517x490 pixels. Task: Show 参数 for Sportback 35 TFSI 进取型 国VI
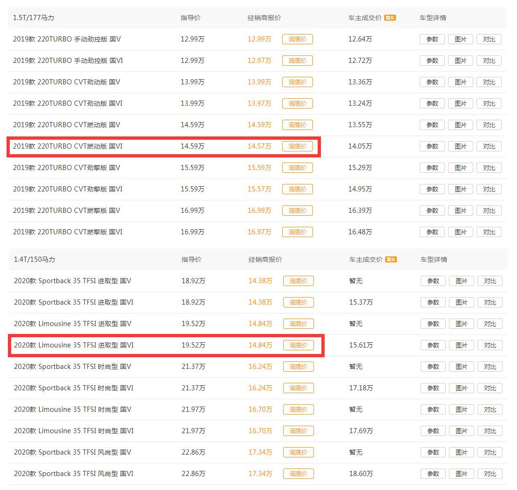pos(433,302)
